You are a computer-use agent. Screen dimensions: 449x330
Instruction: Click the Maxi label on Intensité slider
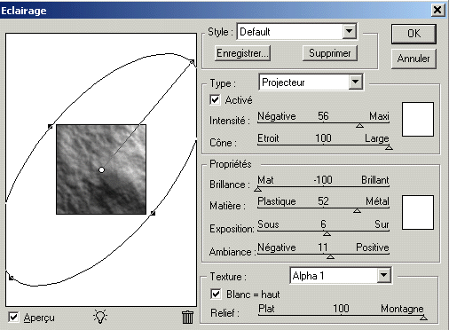379,116
